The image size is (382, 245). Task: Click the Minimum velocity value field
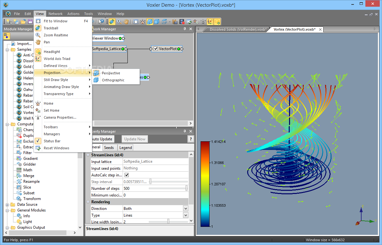[x=156, y=195]
